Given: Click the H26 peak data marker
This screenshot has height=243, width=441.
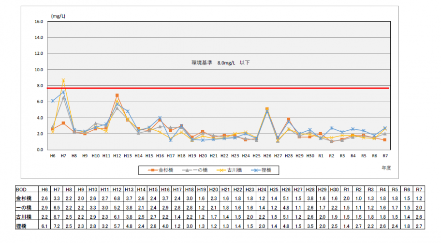Looking at the screenshot, I should (267, 109).
